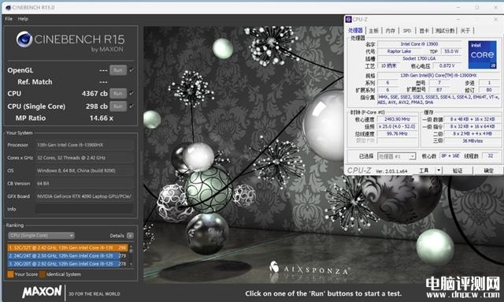This screenshot has width=504, height=302.
Task: Select ranking row 2 24C/24T entry
Action: click(x=68, y=255)
